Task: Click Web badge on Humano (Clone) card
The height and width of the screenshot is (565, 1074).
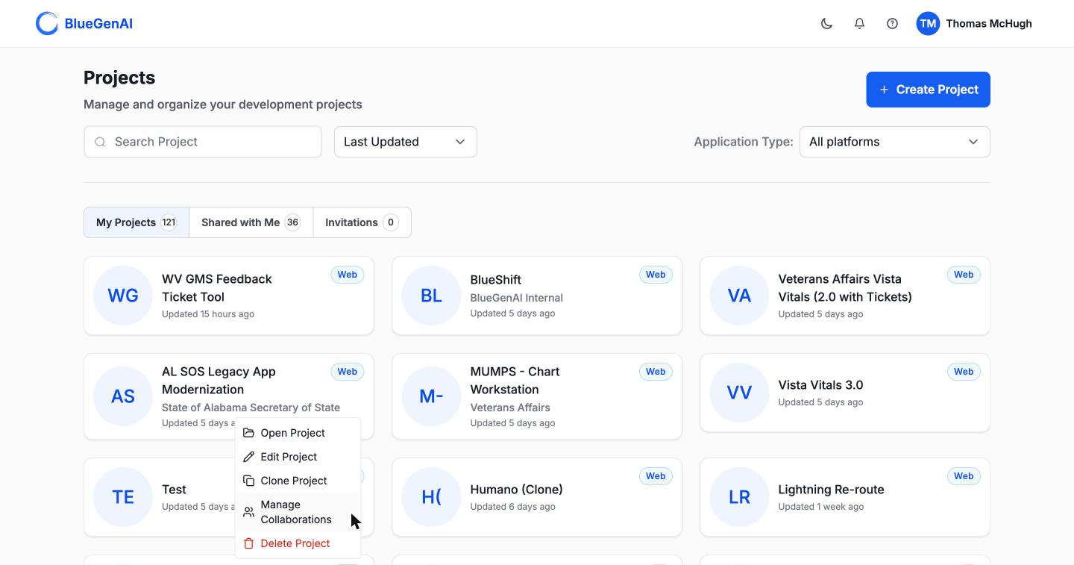Action: click(656, 476)
